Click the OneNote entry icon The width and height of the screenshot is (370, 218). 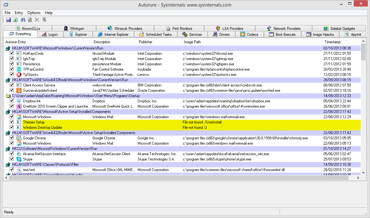pyautogui.click(x=19, y=106)
